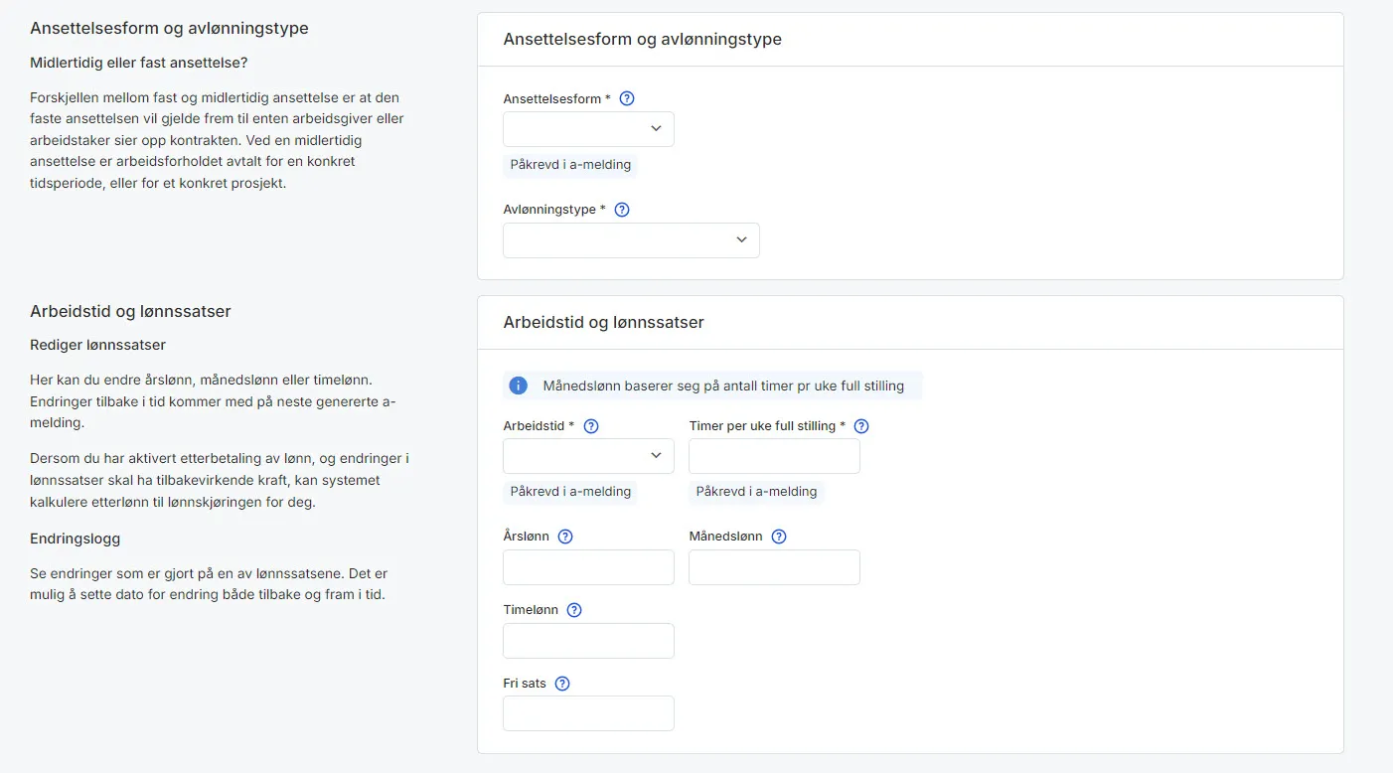The width and height of the screenshot is (1393, 773).
Task: Open help for Timer per uke full stilling
Action: 860,425
